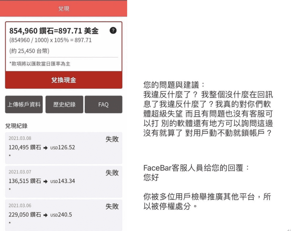
Task: Click the 您的問題與建議 message text
Action: click(x=174, y=85)
